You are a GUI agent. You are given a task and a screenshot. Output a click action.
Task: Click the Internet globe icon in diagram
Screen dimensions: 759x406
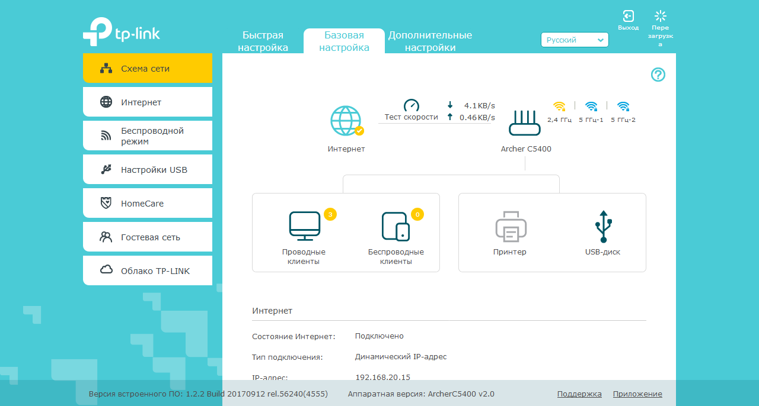tap(346, 121)
